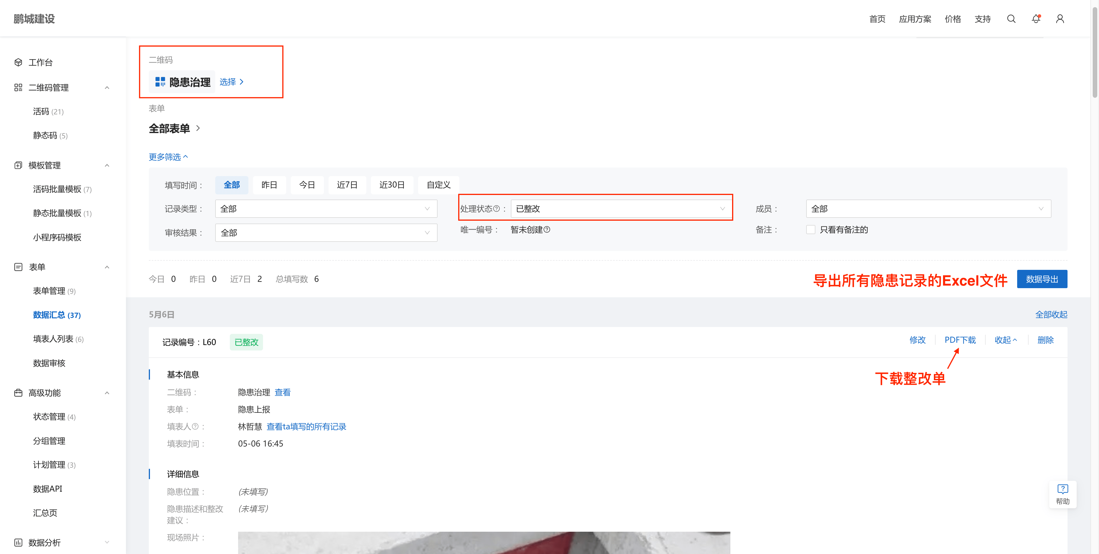Collapse the 更多筛选 filter panel
Image resolution: width=1099 pixels, height=554 pixels.
pos(168,157)
